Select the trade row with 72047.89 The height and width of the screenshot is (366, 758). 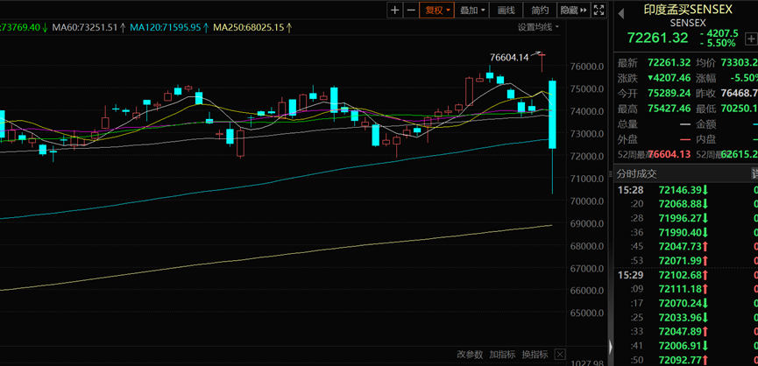click(x=686, y=332)
